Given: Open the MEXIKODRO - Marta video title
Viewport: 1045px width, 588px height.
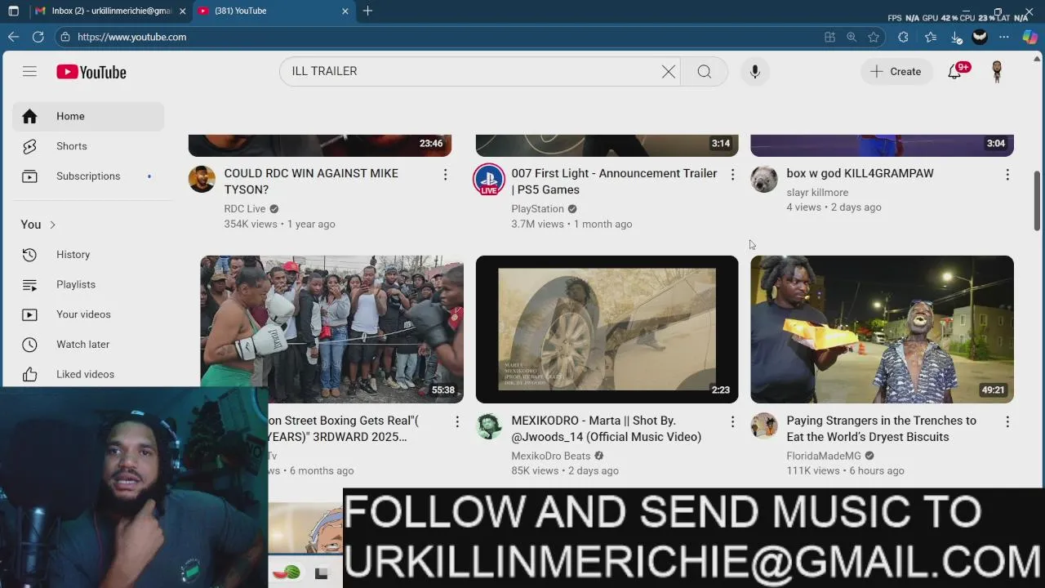Looking at the screenshot, I should [x=606, y=429].
